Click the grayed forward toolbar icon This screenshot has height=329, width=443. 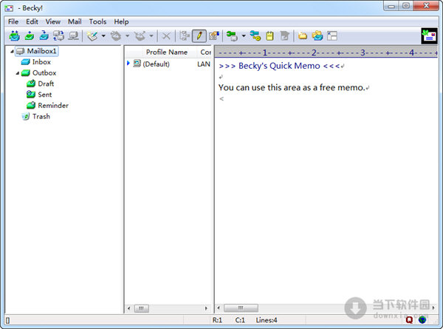(140, 36)
